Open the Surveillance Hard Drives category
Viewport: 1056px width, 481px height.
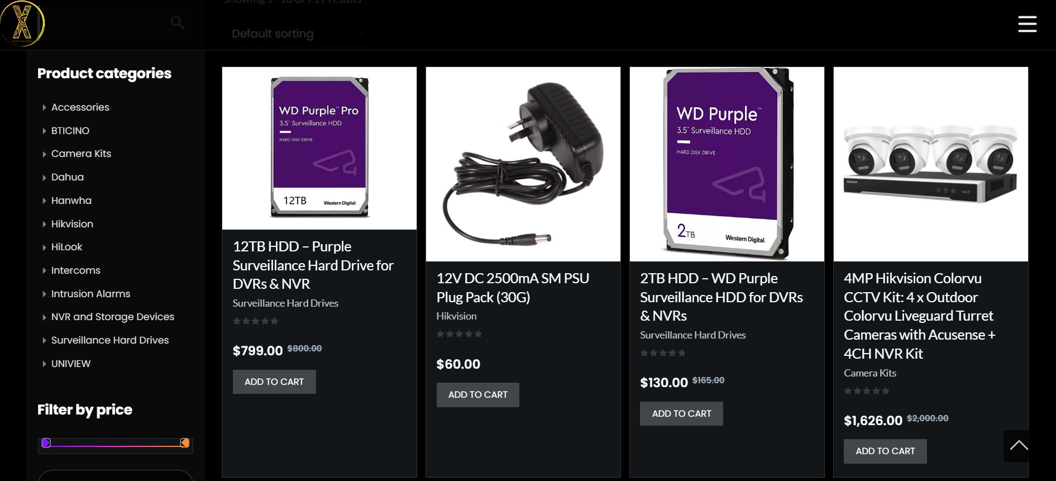click(110, 340)
